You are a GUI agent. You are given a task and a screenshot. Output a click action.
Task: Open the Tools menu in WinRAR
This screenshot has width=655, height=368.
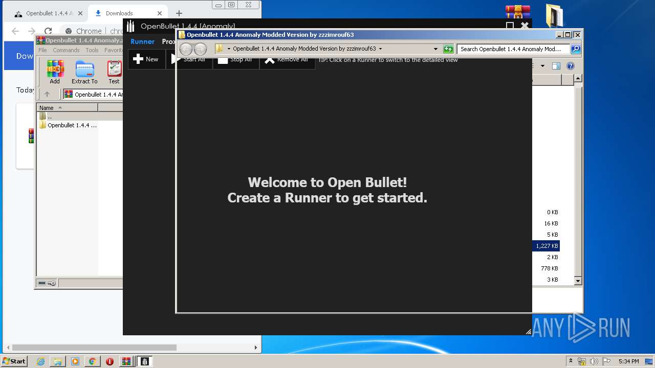click(x=92, y=50)
